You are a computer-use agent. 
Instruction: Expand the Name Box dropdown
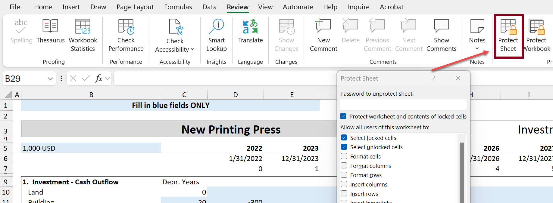50,79
